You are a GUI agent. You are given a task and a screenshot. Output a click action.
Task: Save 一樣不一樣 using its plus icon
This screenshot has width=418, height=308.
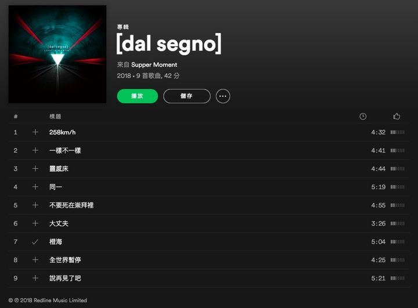pyautogui.click(x=35, y=151)
